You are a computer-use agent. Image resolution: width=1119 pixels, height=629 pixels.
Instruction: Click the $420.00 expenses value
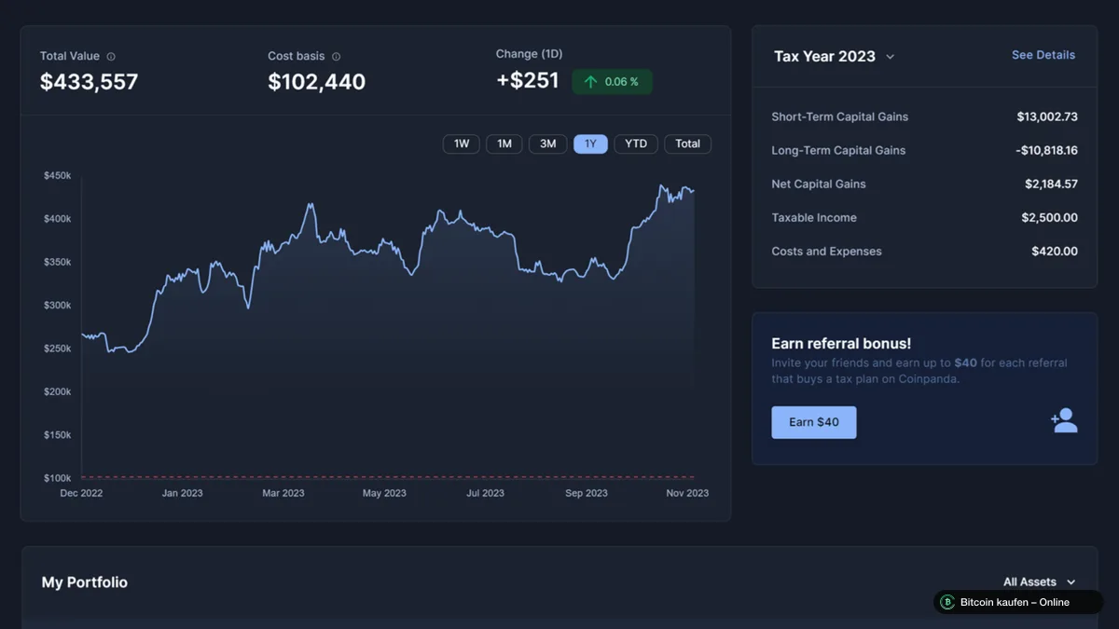[1055, 251]
